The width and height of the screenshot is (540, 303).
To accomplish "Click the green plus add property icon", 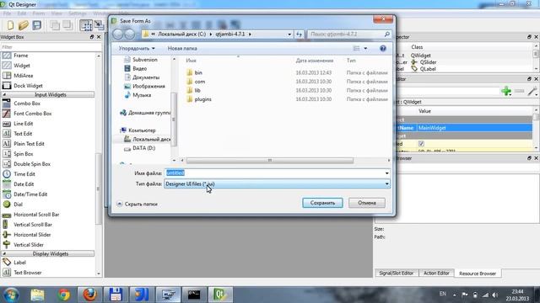I will (x=506, y=91).
